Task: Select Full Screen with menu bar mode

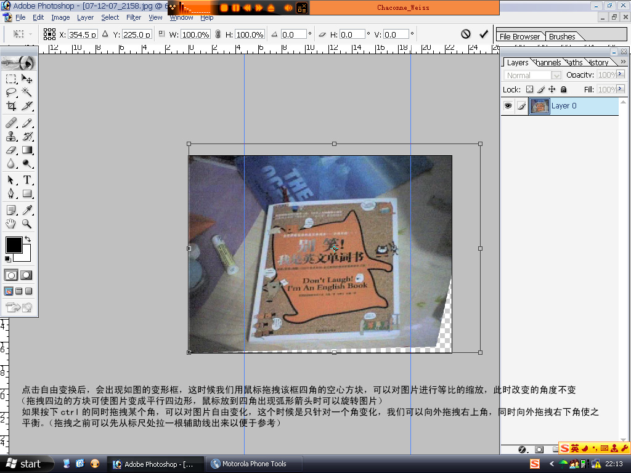Action: pyautogui.click(x=19, y=291)
